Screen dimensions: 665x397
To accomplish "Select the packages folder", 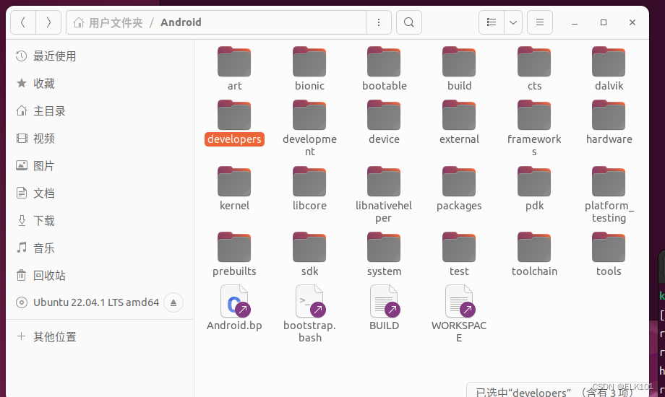I will click(x=459, y=189).
